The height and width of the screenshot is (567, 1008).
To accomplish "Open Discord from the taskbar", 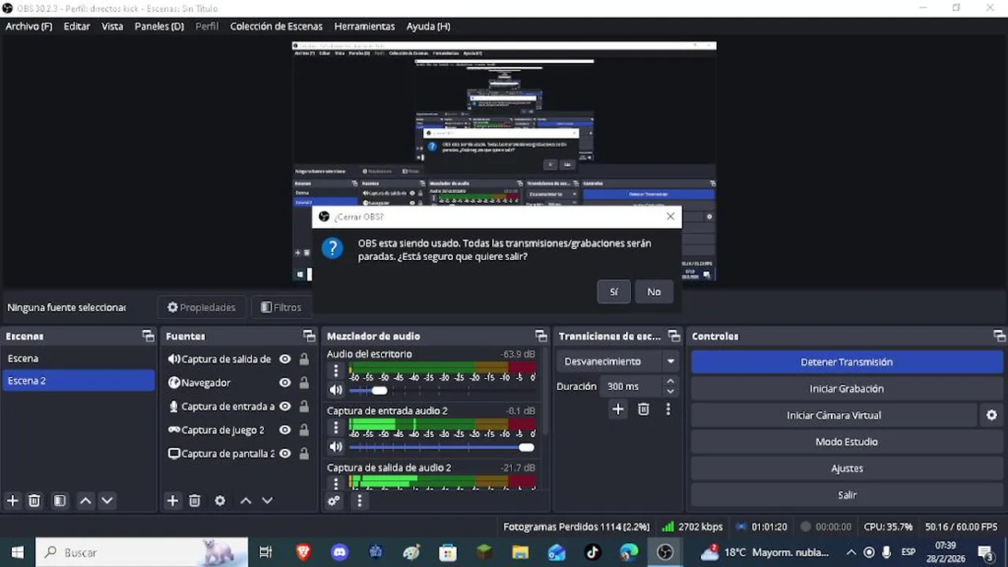I will 339,553.
